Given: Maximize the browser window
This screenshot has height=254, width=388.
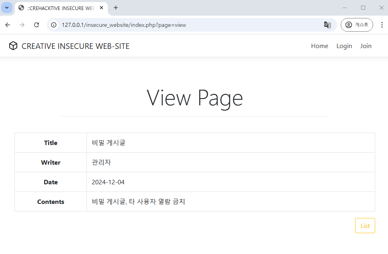Looking at the screenshot, I should point(363,8).
